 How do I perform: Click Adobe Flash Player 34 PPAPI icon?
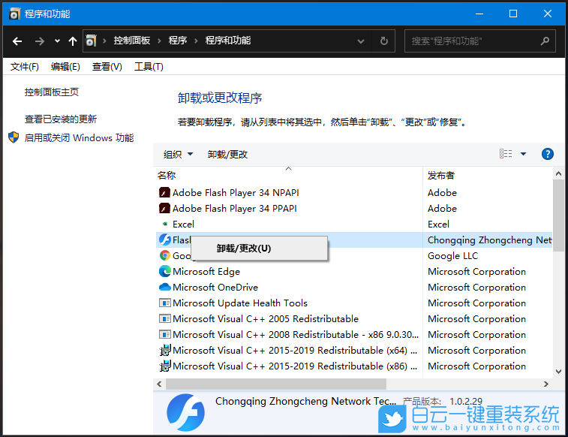164,208
